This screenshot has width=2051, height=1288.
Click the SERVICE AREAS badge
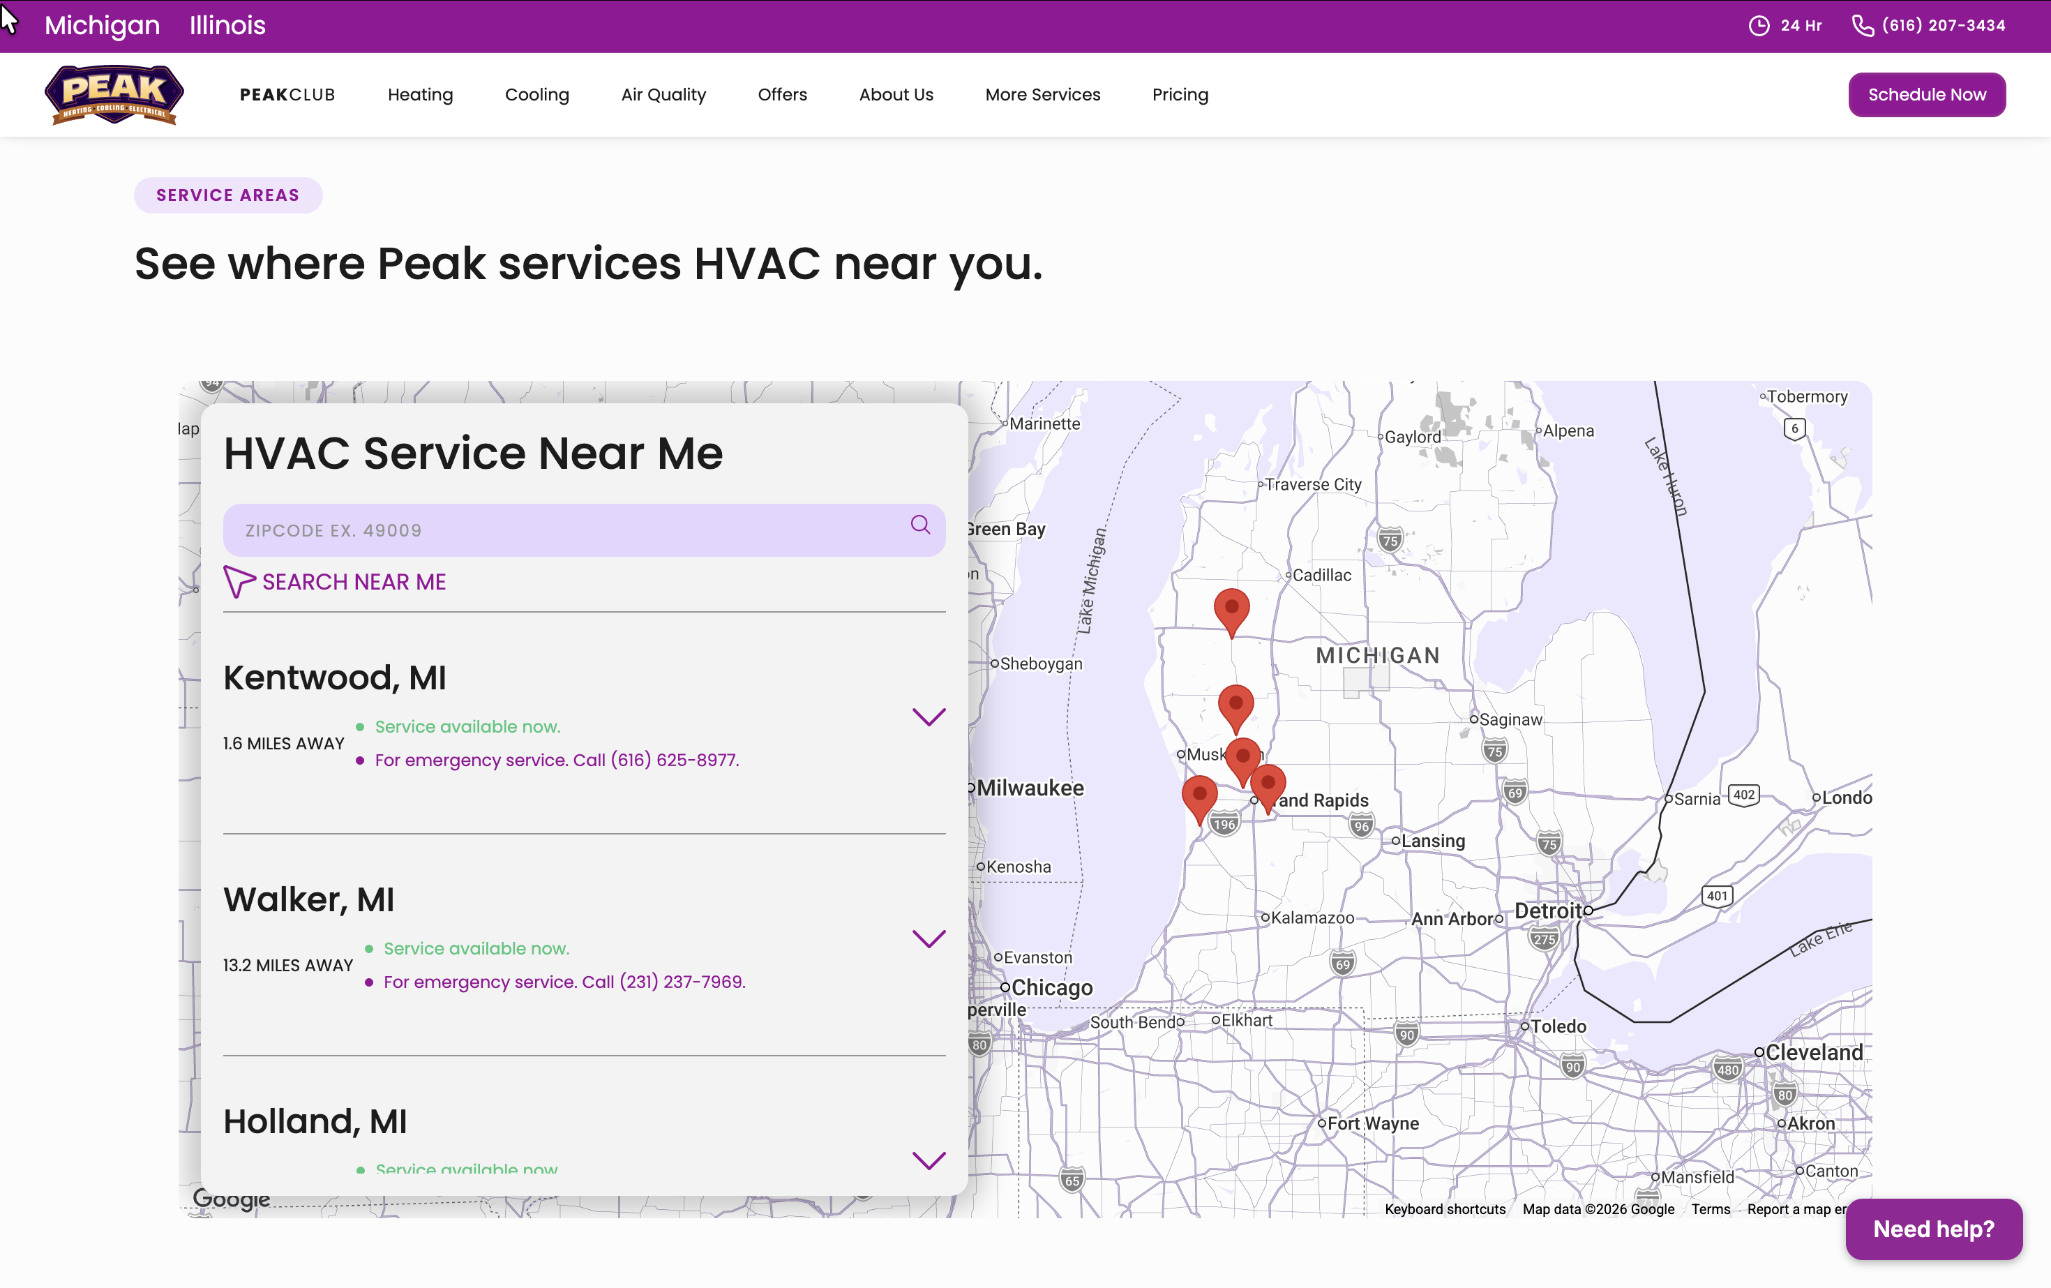click(x=227, y=195)
